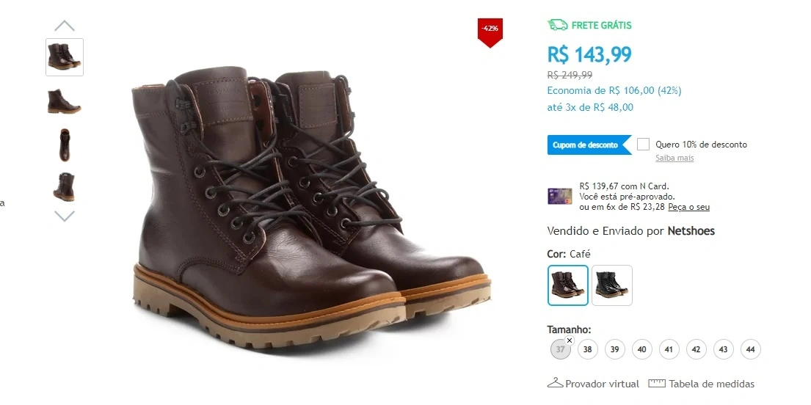Select the Café brown color swatch
This screenshot has height=405, width=811.
point(568,285)
